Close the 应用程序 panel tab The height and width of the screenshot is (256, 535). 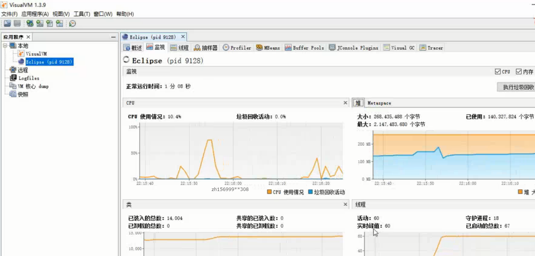[28, 37]
